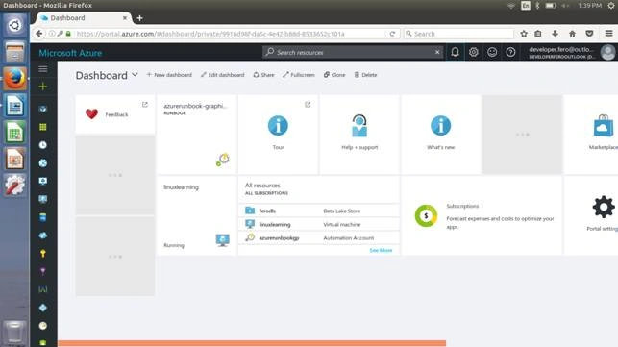Click Firefox back arrow button
This screenshot has height=347, width=618.
[x=39, y=34]
